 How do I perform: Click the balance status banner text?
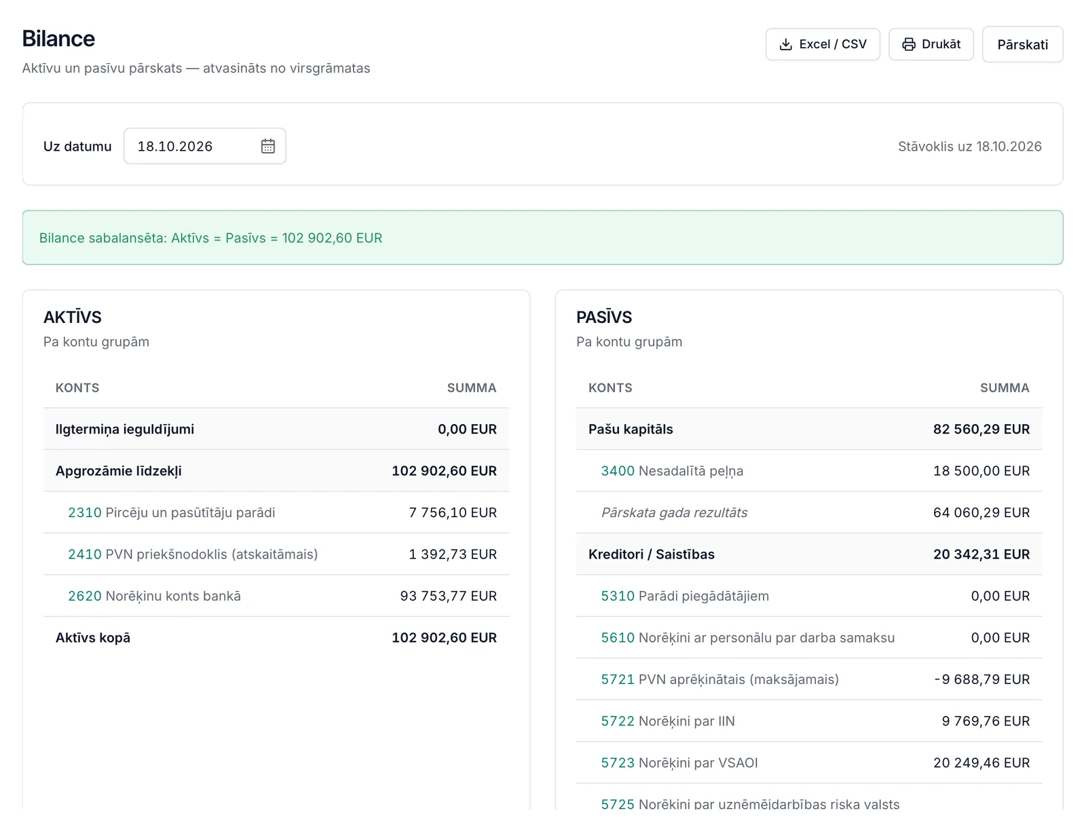[x=210, y=238]
